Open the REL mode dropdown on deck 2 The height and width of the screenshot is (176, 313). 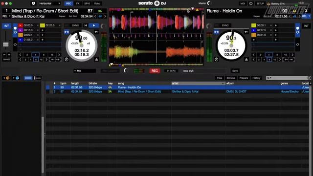[x=306, y=16]
